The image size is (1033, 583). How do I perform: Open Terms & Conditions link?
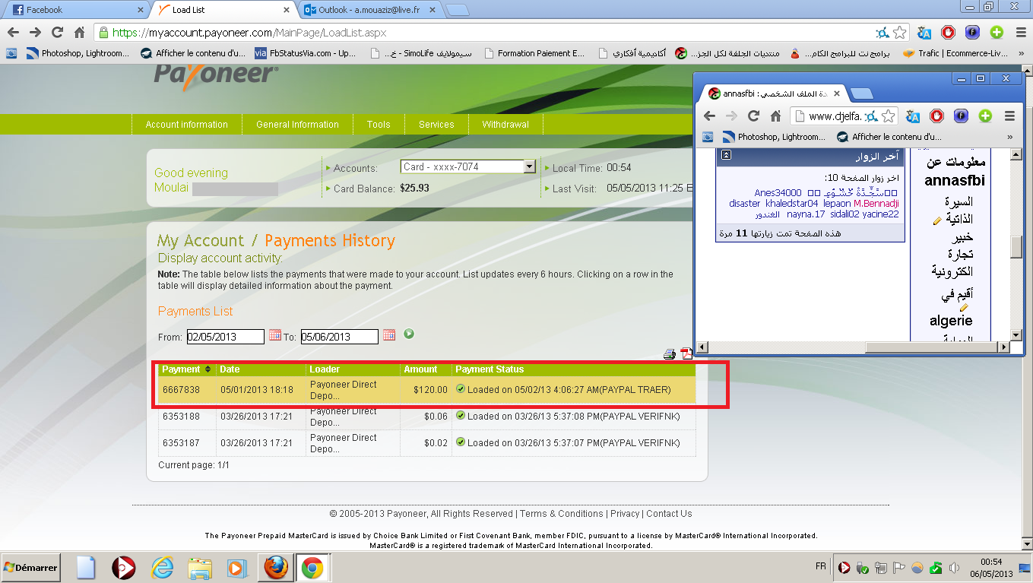(x=562, y=513)
